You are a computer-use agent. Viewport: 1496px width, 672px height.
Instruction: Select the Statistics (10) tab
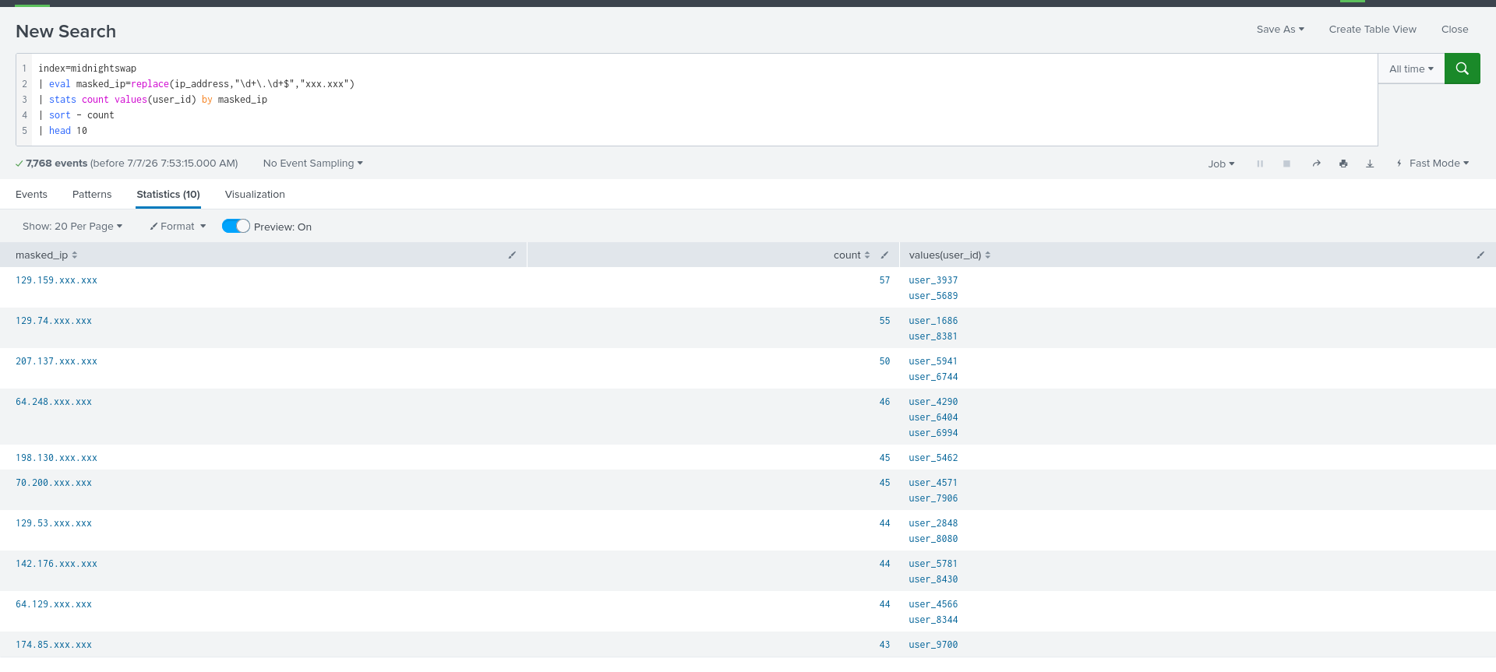point(168,195)
